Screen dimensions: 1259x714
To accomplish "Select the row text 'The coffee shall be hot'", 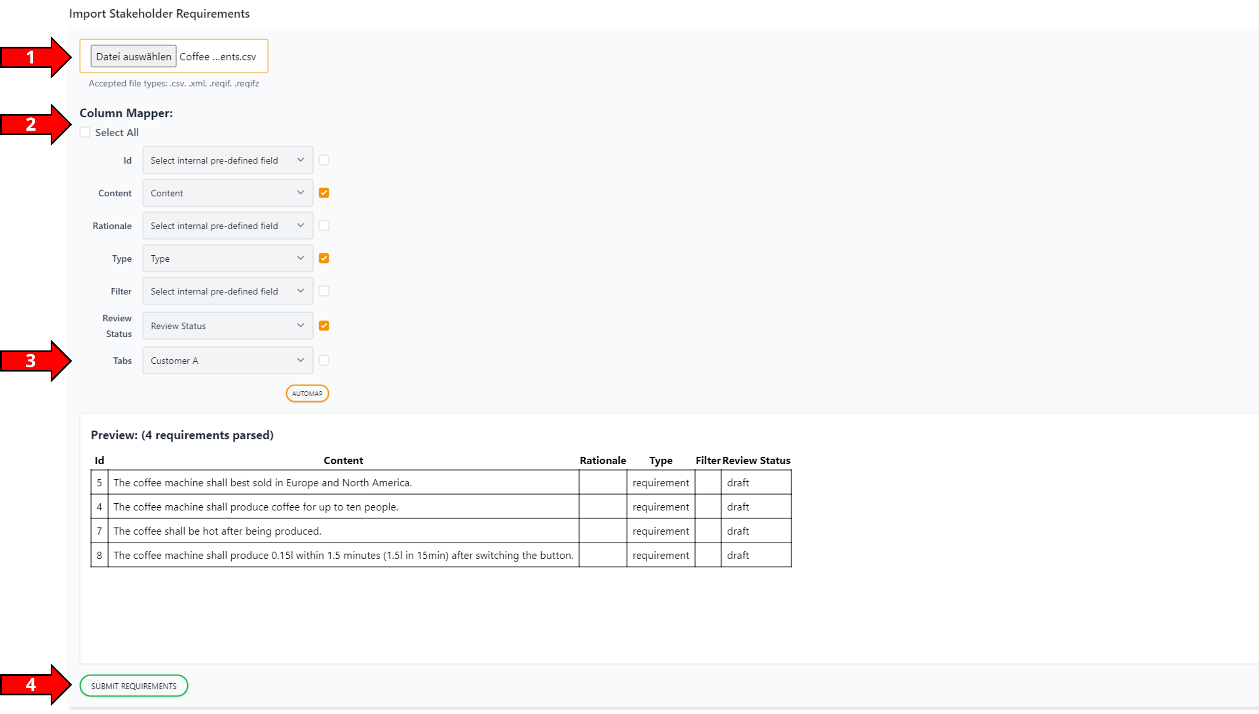I will coord(217,531).
